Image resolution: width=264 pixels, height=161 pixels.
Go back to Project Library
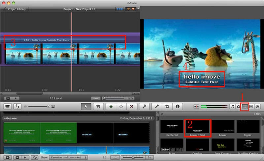pyautogui.click(x=16, y=9)
